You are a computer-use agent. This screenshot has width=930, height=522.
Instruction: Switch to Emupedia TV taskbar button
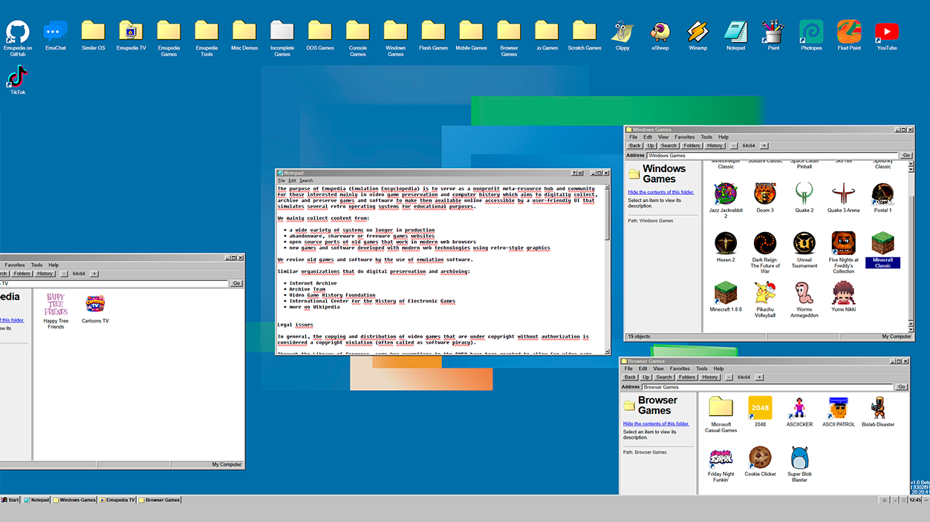(117, 500)
